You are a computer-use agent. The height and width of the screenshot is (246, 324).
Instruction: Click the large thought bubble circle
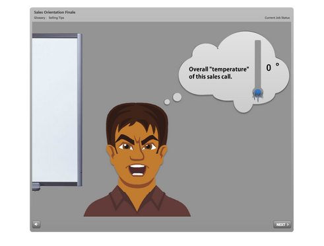coord(177,97)
